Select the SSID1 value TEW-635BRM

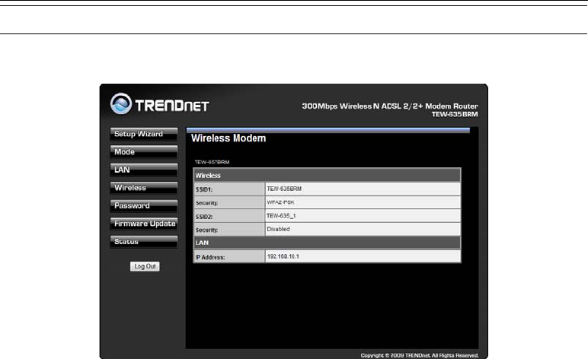pos(284,189)
